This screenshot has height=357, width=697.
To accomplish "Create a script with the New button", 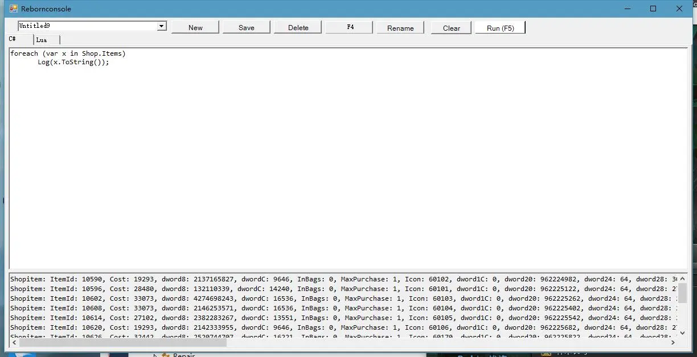I will point(195,27).
